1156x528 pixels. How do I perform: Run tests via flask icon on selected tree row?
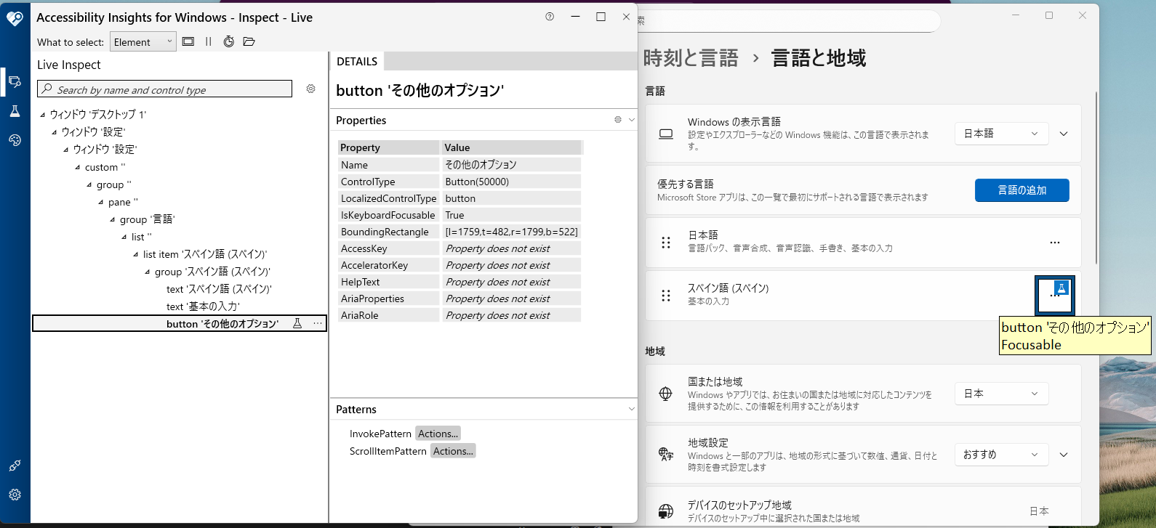[x=297, y=324]
